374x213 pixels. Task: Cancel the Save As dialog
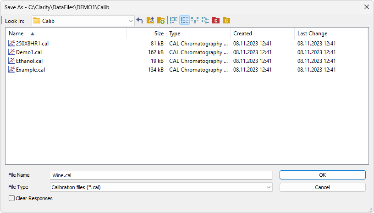[323, 187]
